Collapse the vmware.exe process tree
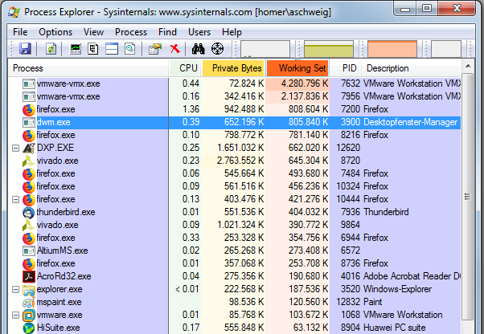 tap(15, 316)
